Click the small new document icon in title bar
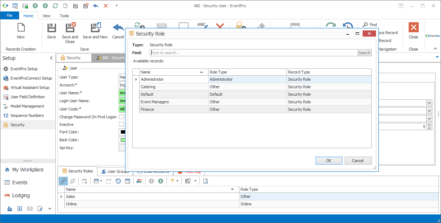The height and width of the screenshot is (223, 441). pos(65,6)
